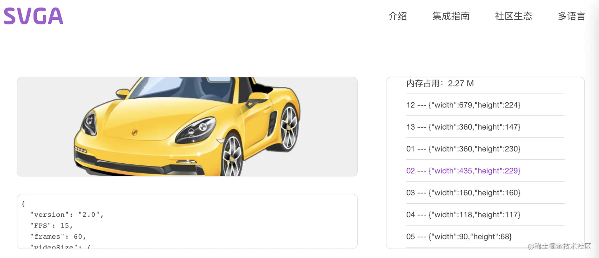The image size is (599, 258).
Task: Go to 社区生态 page
Action: coord(513,16)
